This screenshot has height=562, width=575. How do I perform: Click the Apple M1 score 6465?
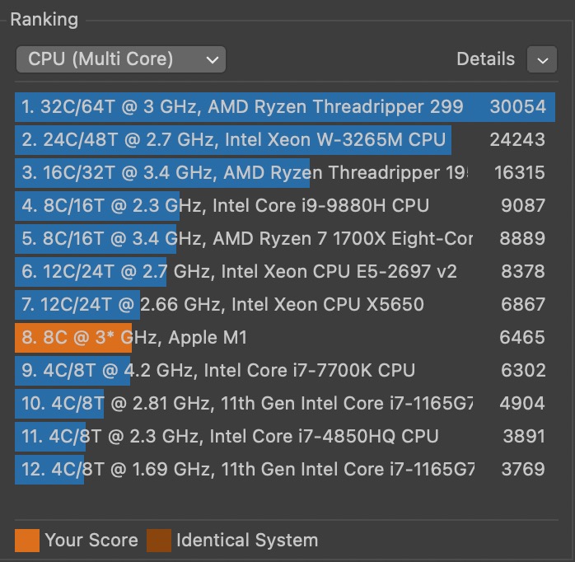(522, 338)
